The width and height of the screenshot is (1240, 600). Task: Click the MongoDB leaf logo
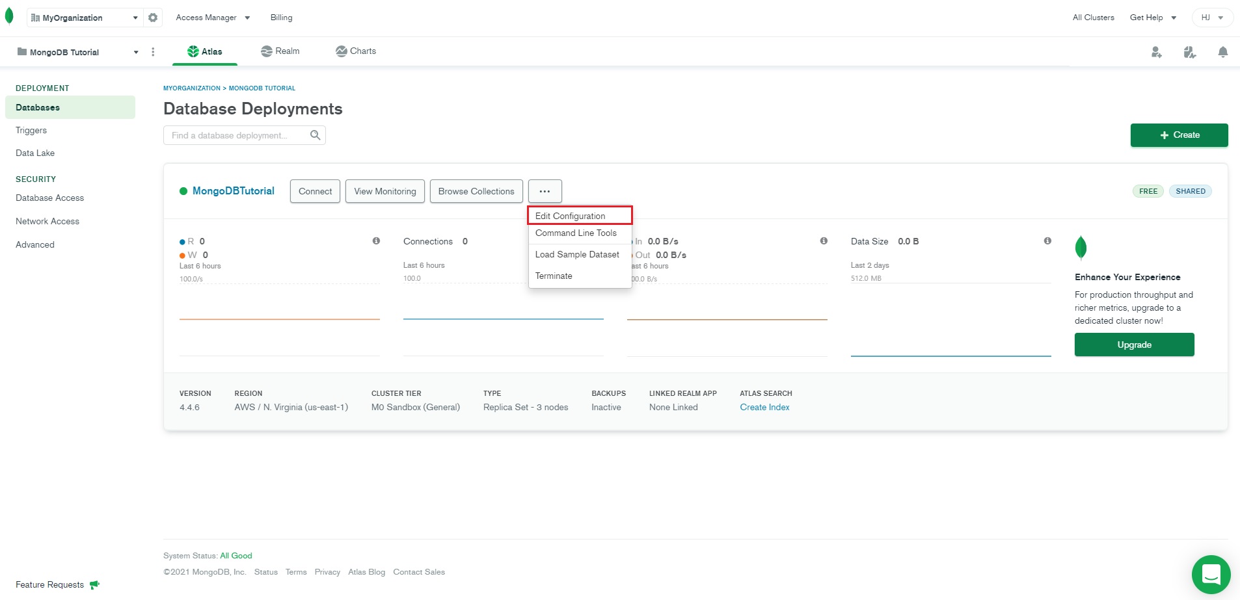9,16
